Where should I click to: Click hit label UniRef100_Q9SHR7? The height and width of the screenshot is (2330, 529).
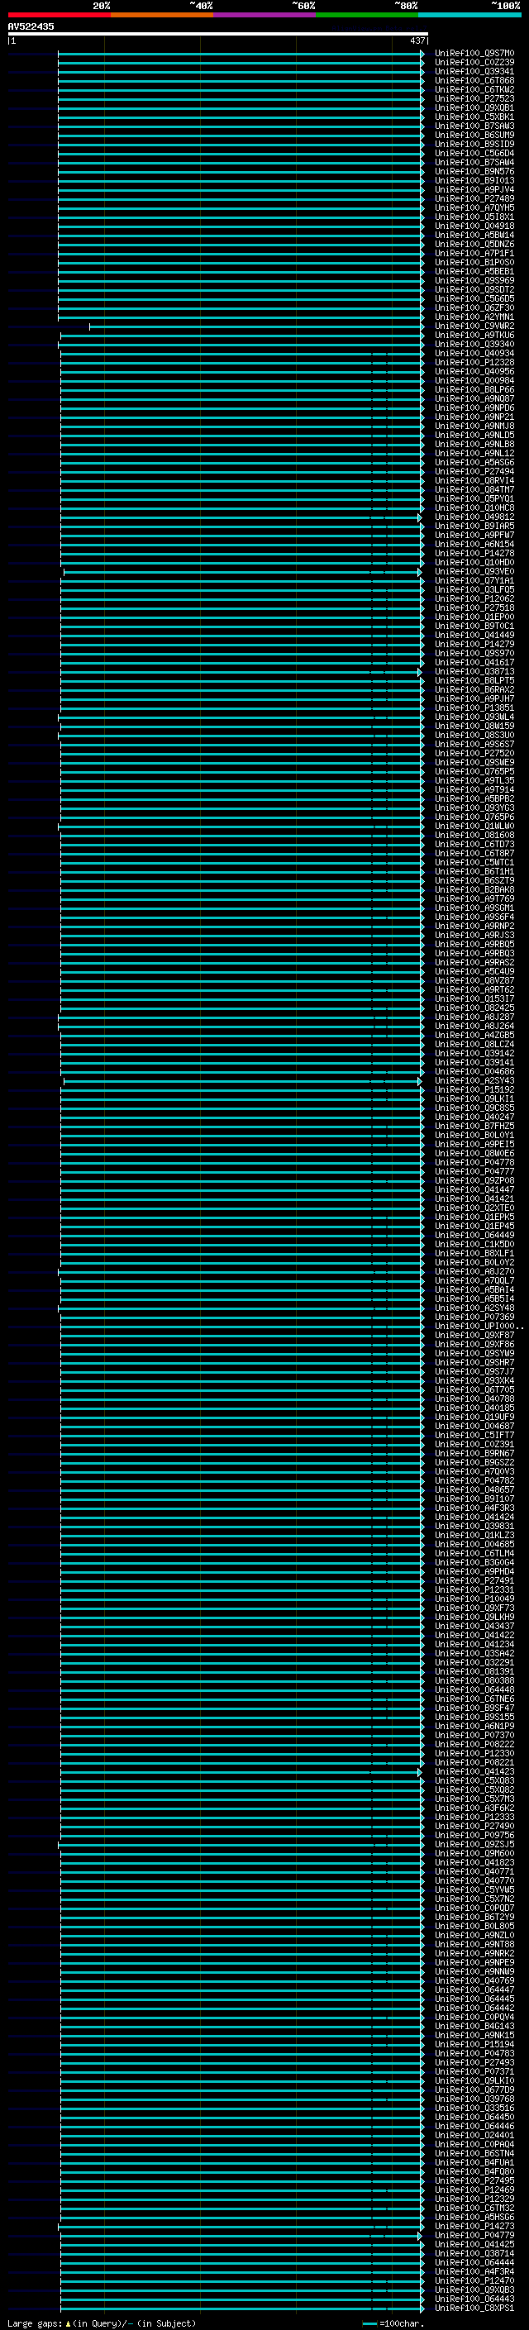pos(474,1362)
